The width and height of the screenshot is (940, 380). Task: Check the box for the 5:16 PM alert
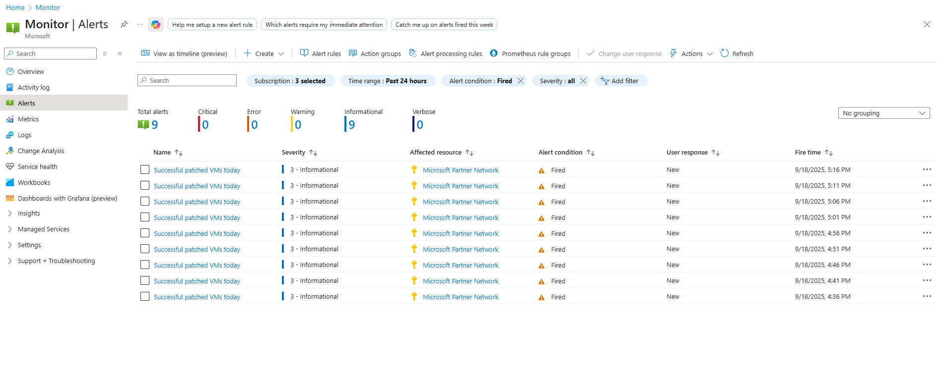point(145,169)
